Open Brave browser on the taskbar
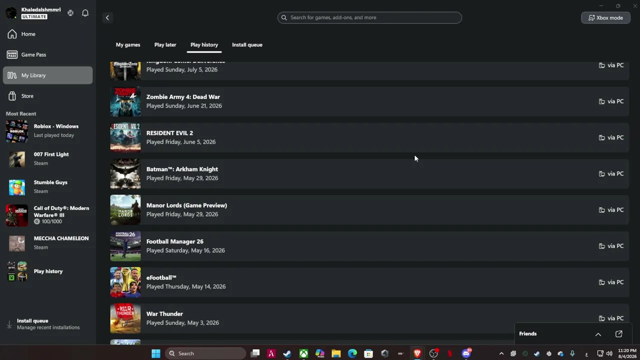Image resolution: width=640 pixels, height=360 pixels. coord(417,353)
